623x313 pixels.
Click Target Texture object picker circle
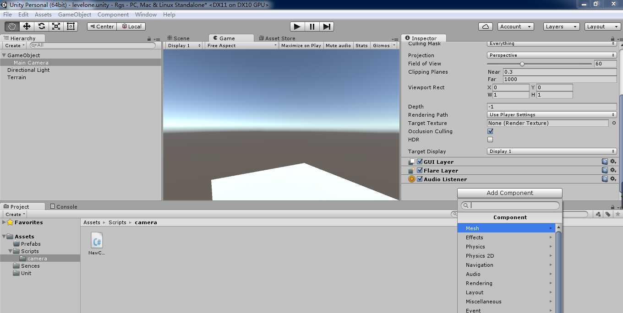[614, 123]
